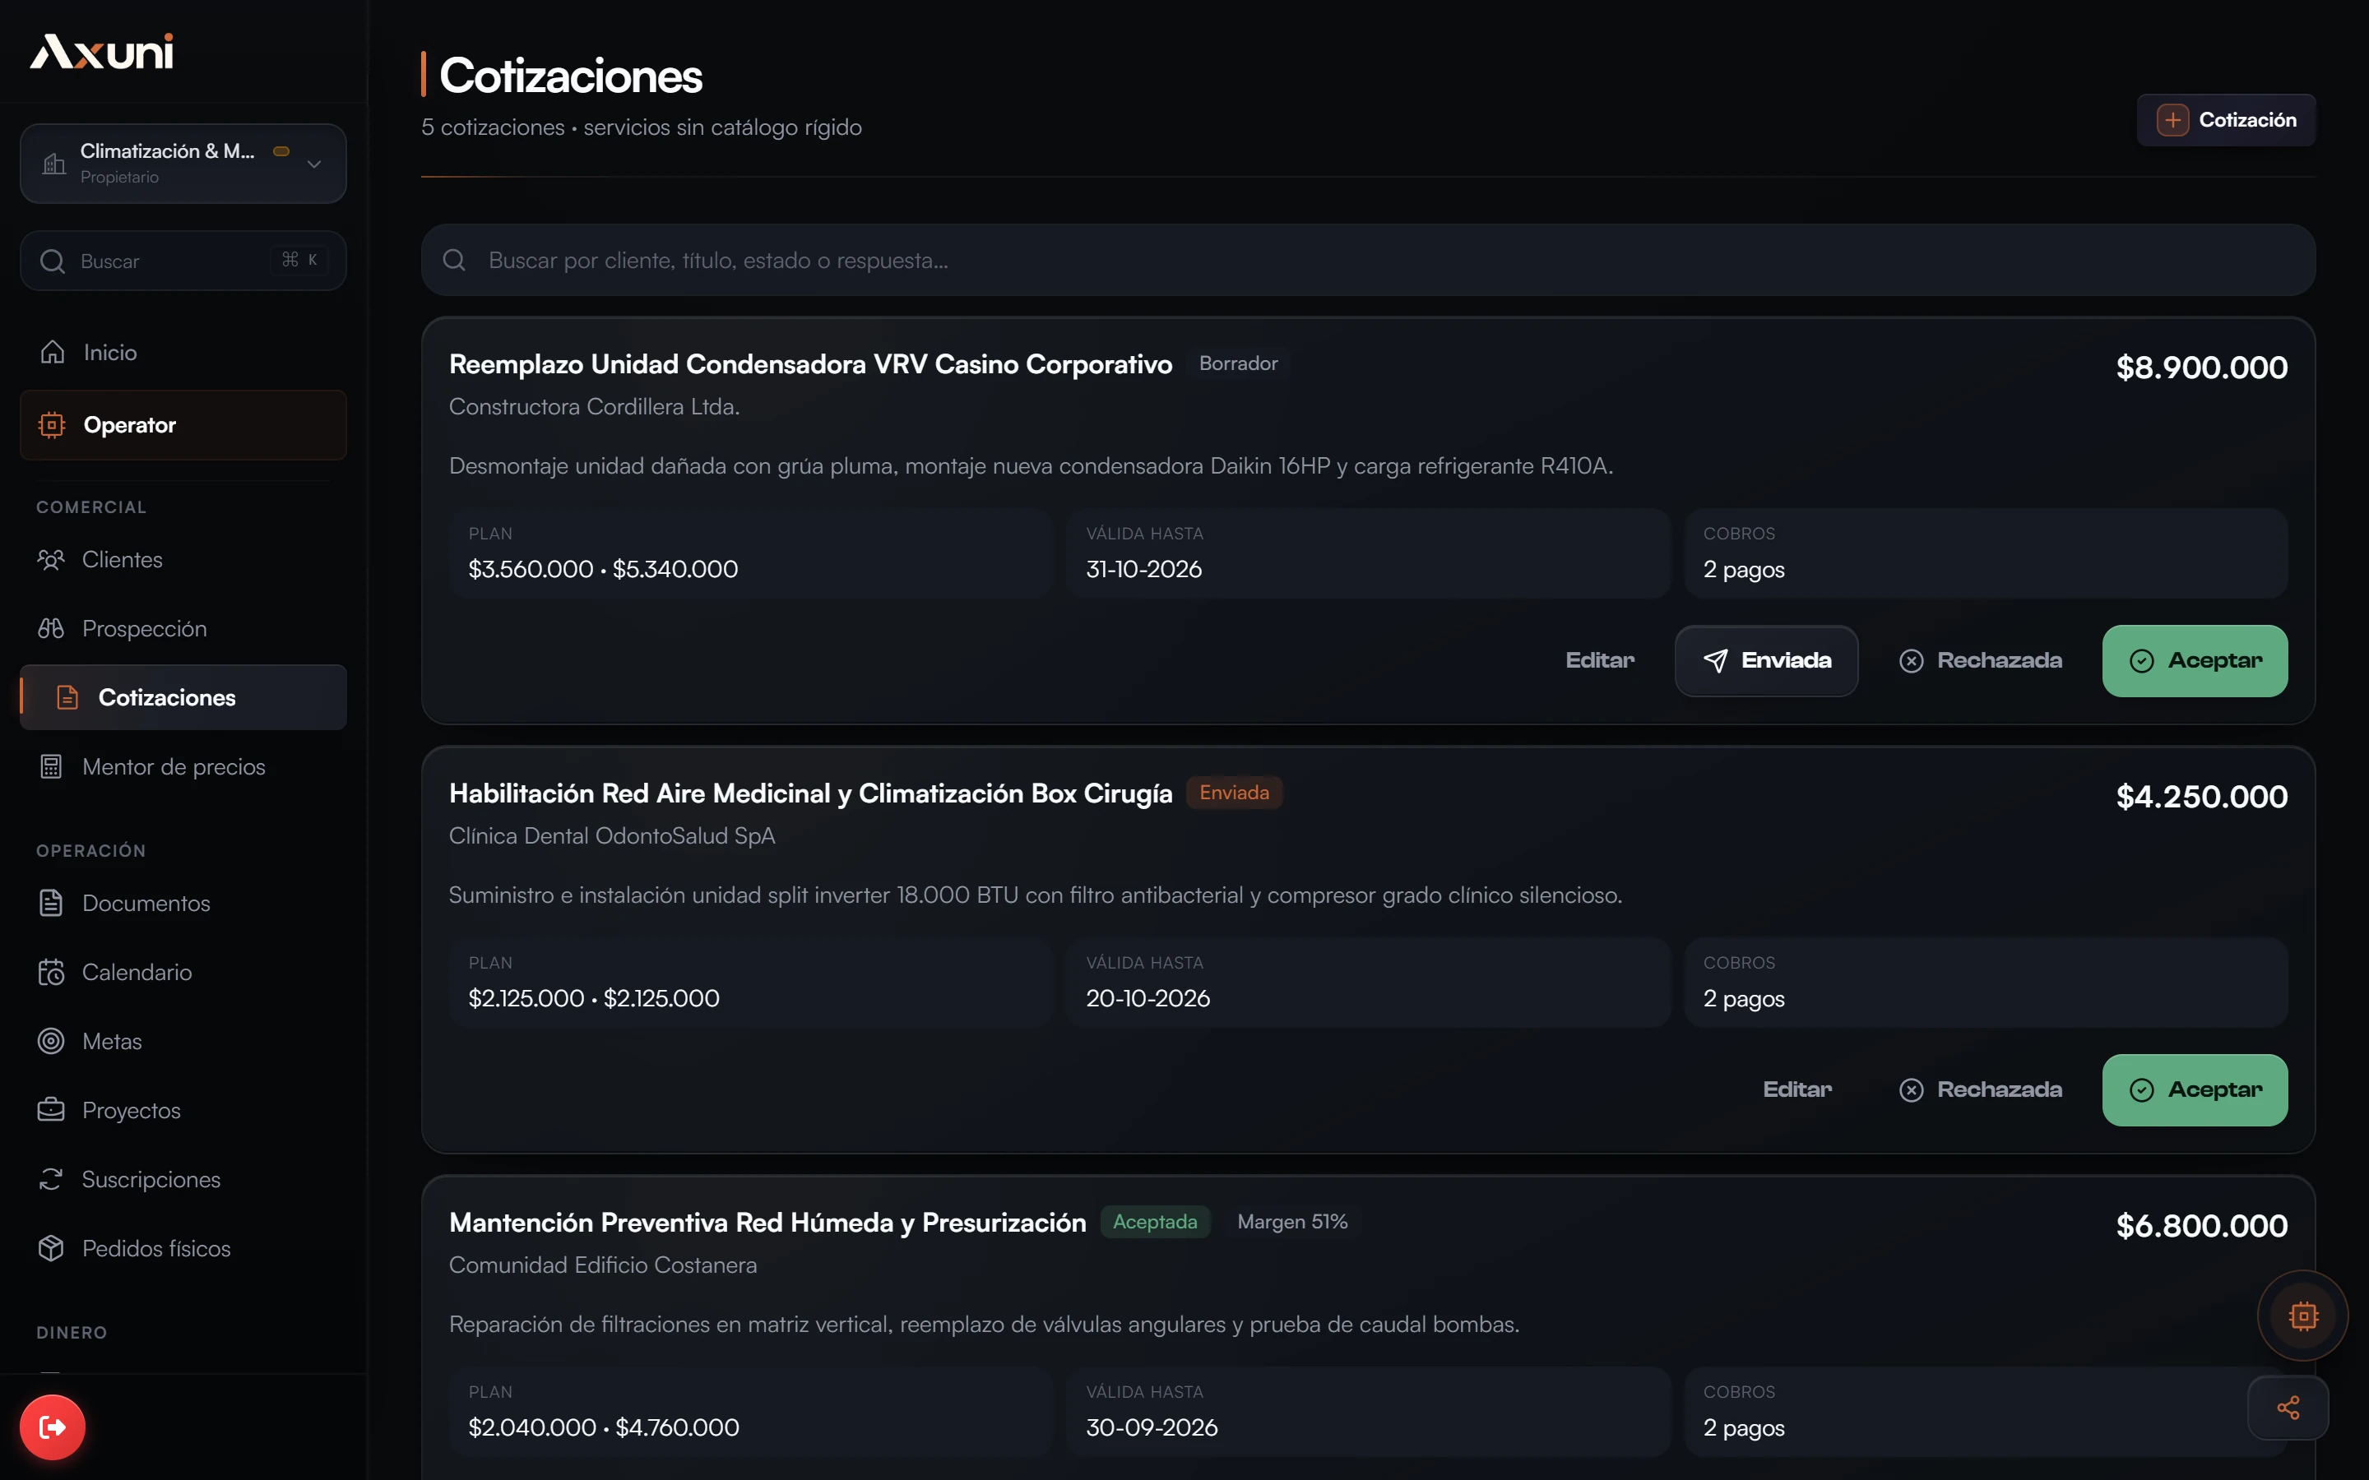Click the 20-10-2026 validity date
2369x1480 pixels.
coord(1147,998)
